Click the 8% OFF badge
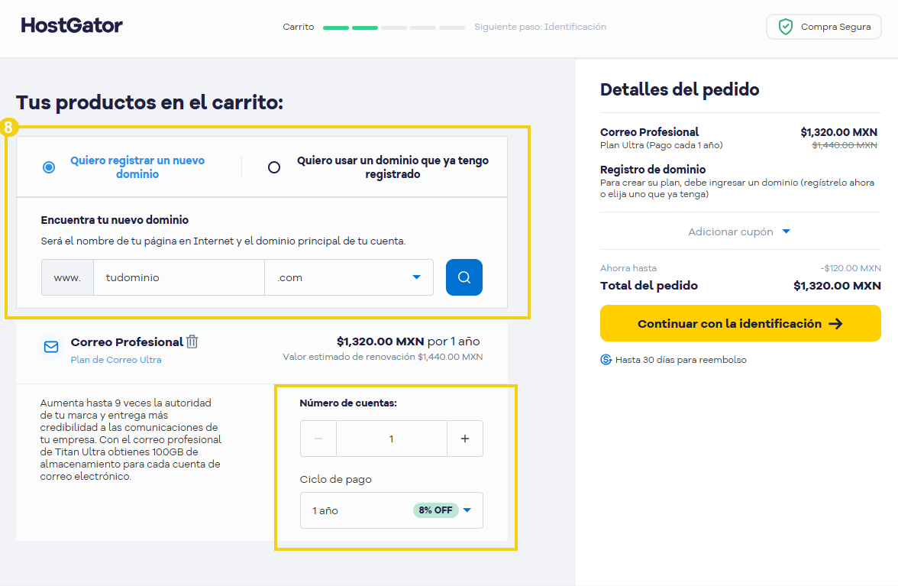The height and width of the screenshot is (586, 898). tap(436, 510)
